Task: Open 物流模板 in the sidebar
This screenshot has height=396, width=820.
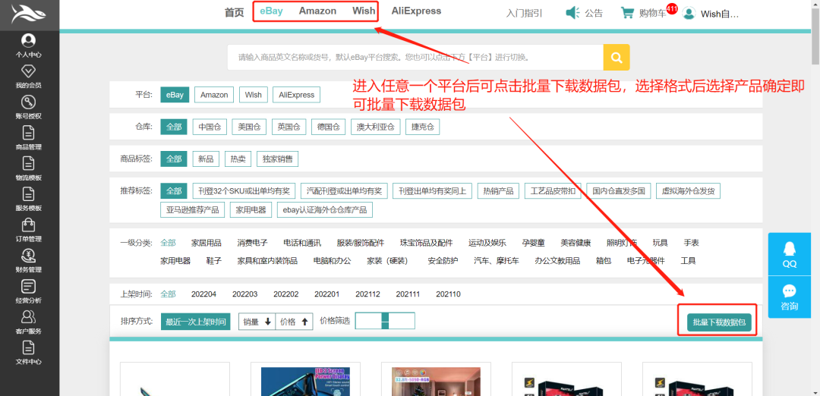Action: pos(29,168)
